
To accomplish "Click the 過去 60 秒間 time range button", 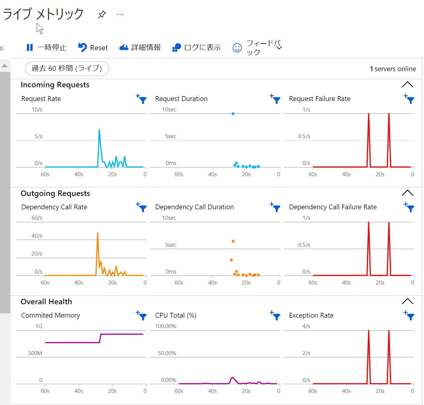I will click(67, 68).
